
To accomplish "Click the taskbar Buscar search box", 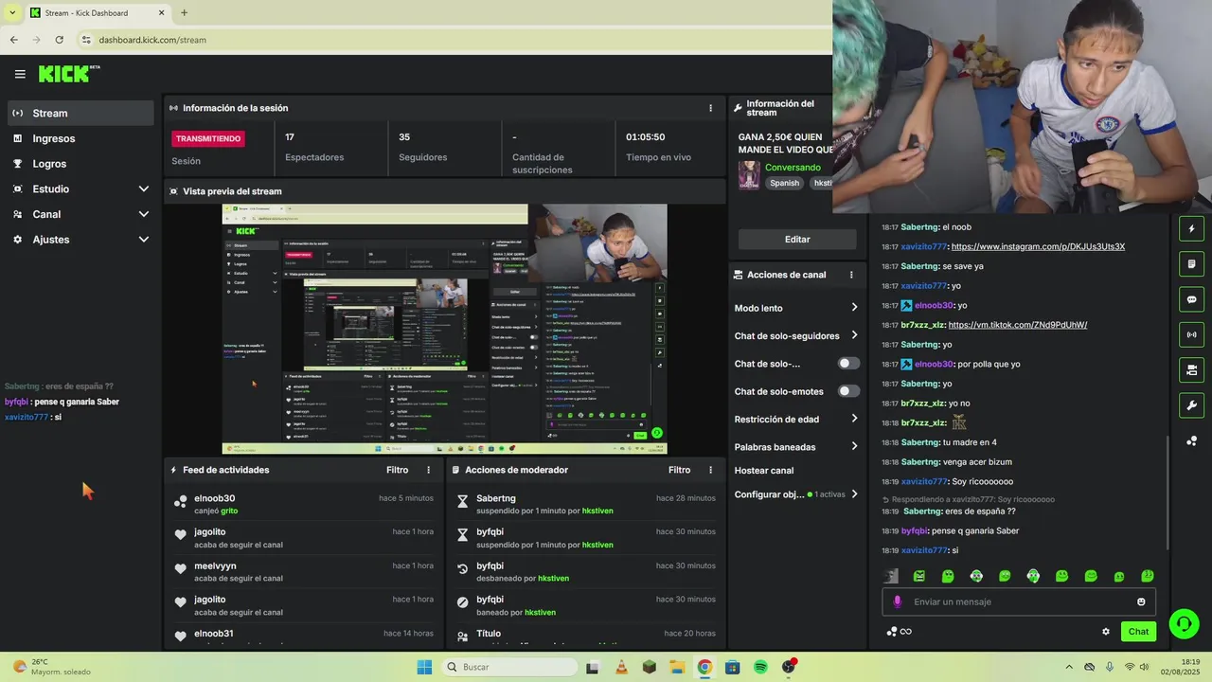I will tap(509, 667).
